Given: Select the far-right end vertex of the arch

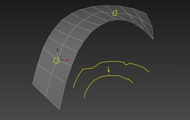Looking at the screenshot, I should [x=153, y=39].
